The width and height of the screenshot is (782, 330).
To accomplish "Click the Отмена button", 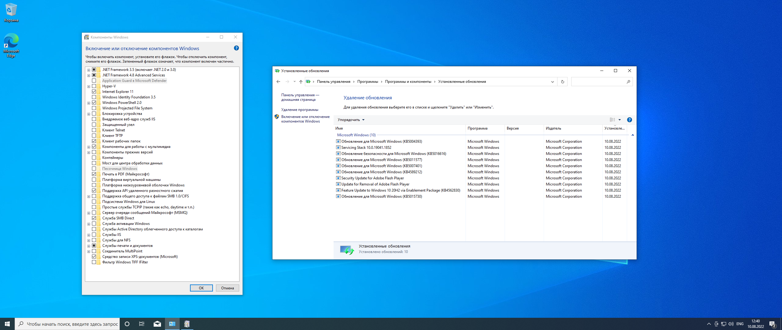I will click(x=228, y=288).
